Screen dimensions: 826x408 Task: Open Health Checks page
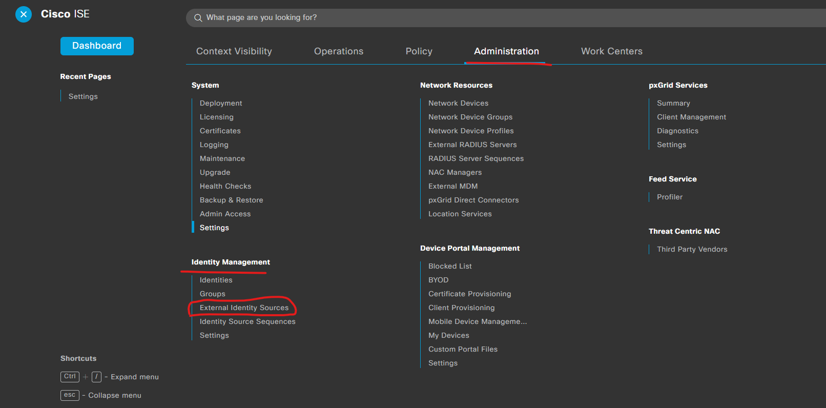225,186
